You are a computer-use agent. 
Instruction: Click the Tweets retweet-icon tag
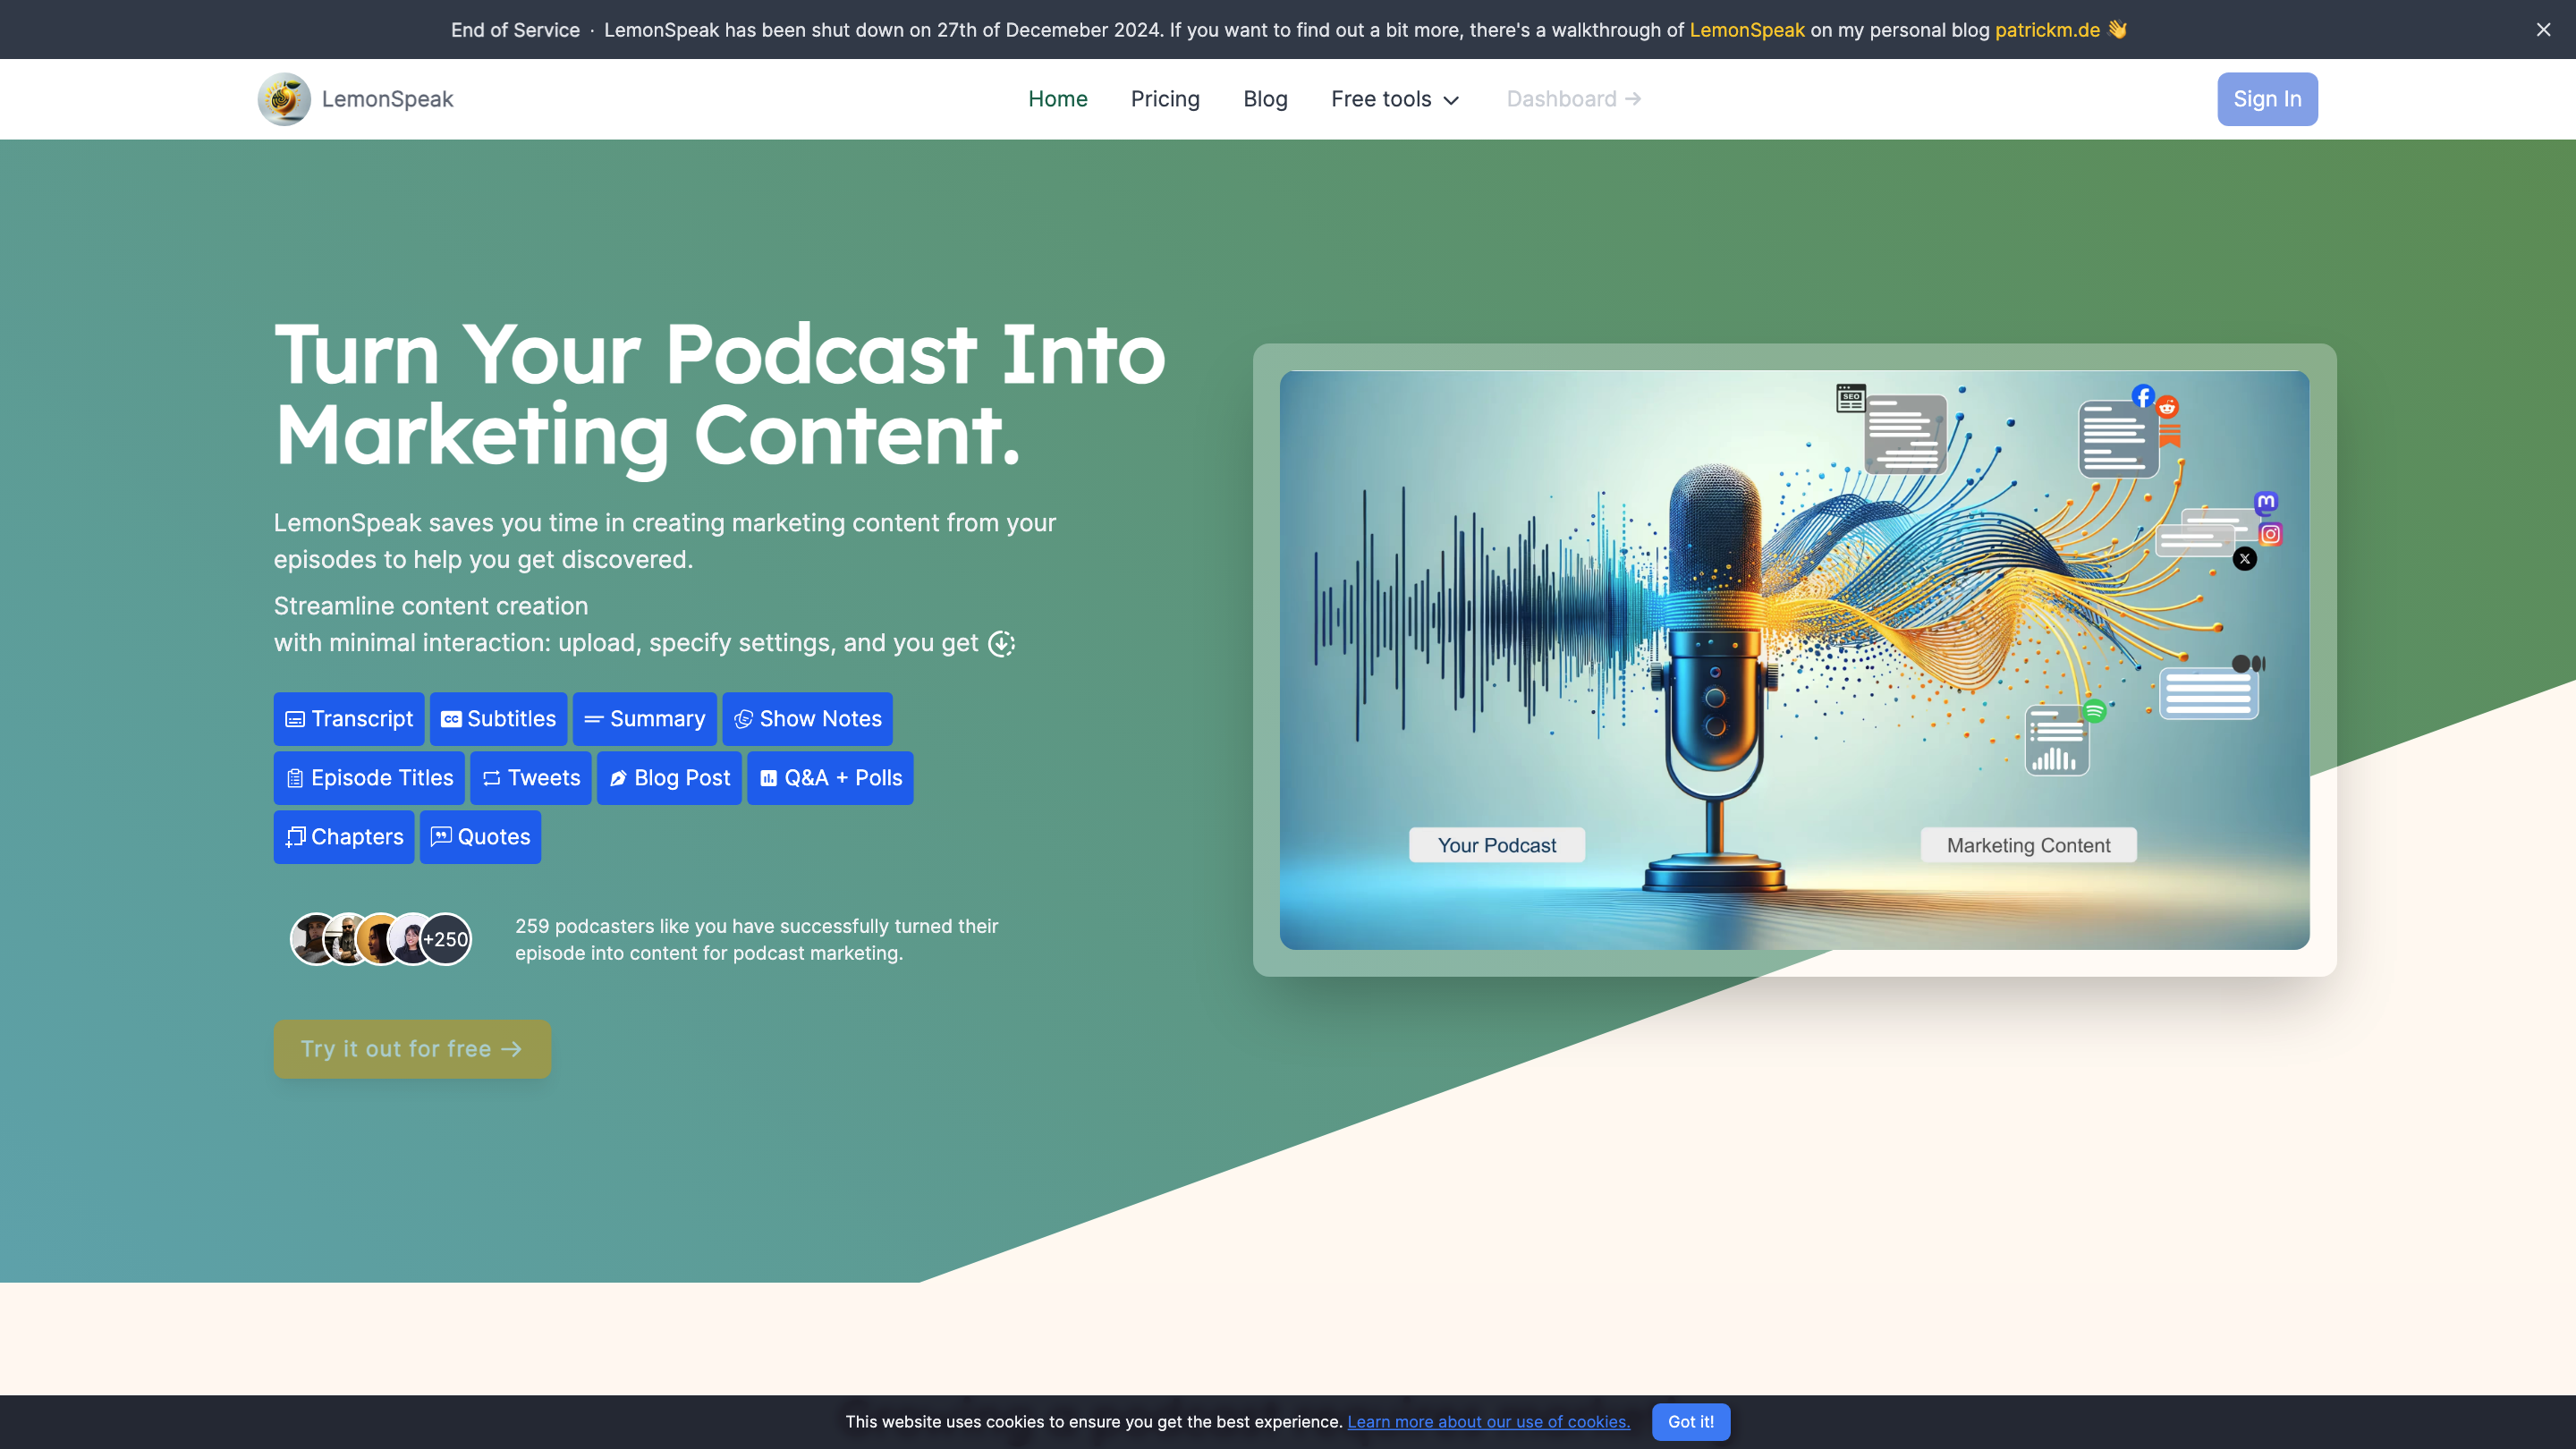coord(531,778)
